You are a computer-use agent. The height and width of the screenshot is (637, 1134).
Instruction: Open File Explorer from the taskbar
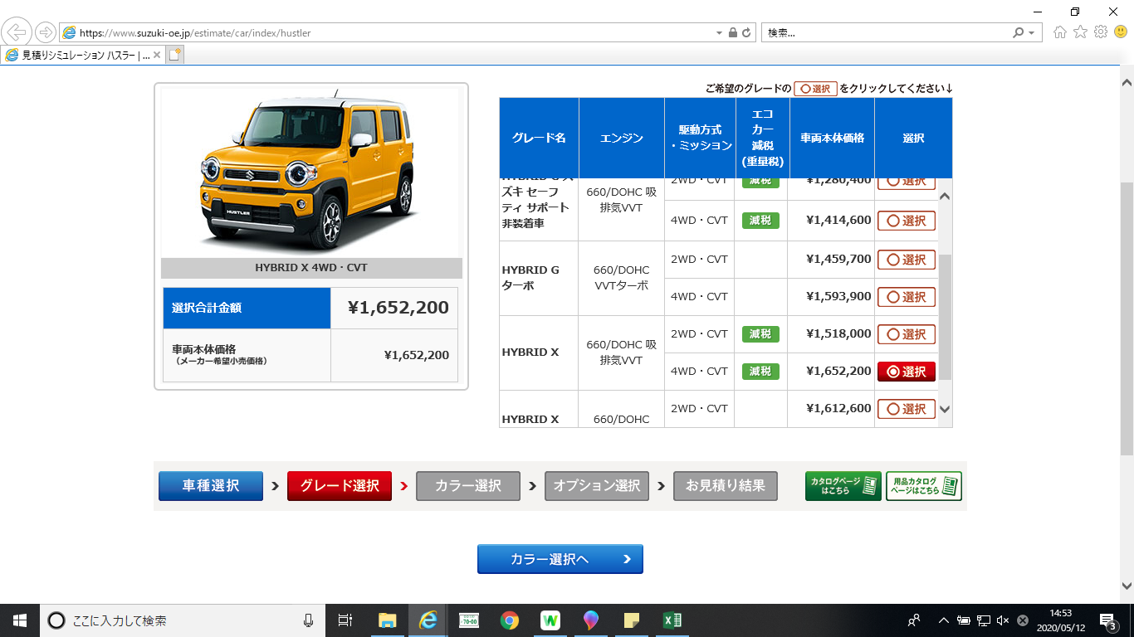[x=387, y=620]
